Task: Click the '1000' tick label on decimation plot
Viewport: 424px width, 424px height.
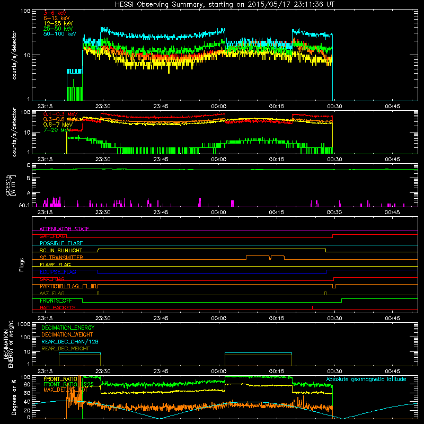Action: click(x=24, y=324)
